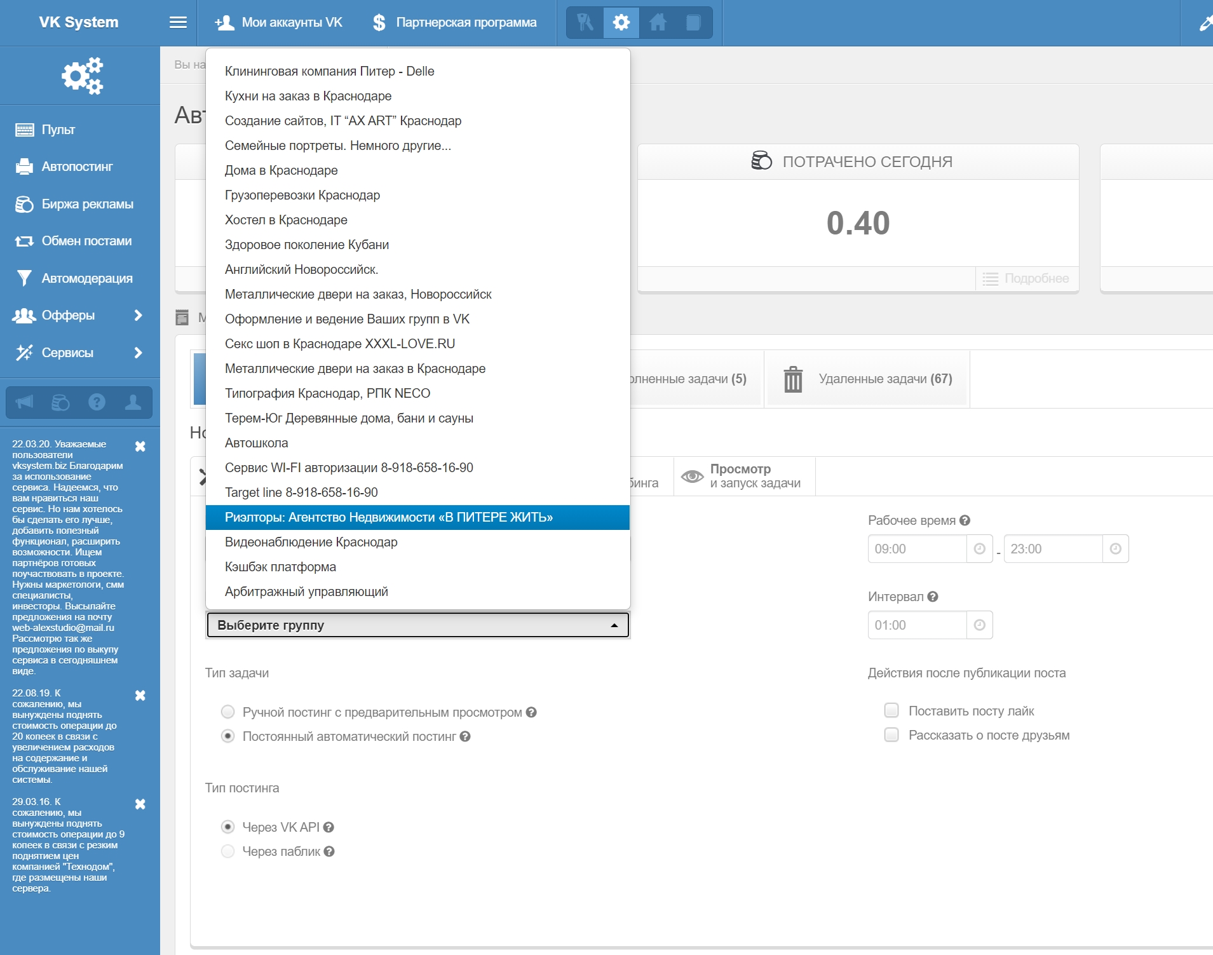
Task: Dismiss the 29.03.16 news notice
Action: (x=140, y=804)
